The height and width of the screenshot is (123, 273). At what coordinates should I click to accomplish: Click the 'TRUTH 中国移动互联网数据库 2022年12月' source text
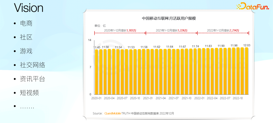click(x=148, y=113)
